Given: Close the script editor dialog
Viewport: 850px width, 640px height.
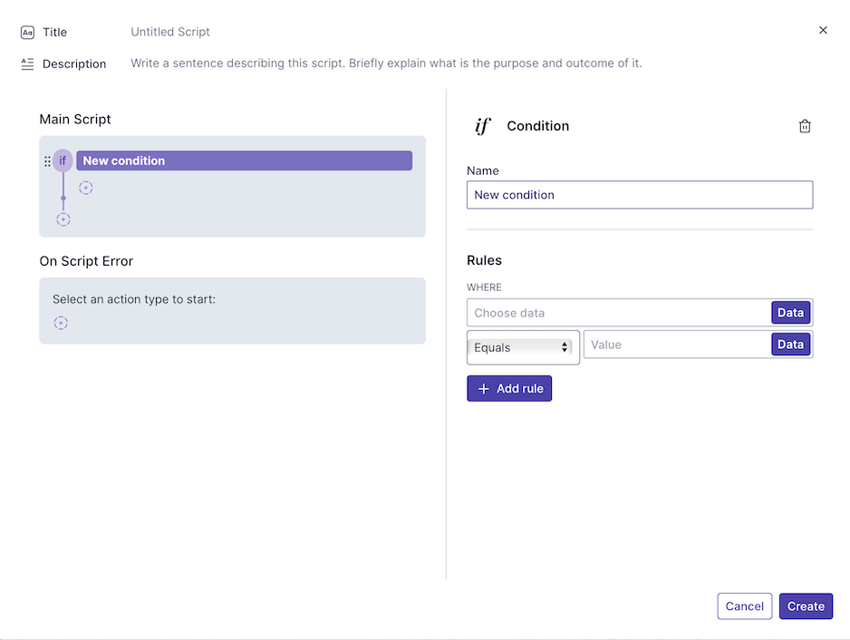Looking at the screenshot, I should point(823,30).
